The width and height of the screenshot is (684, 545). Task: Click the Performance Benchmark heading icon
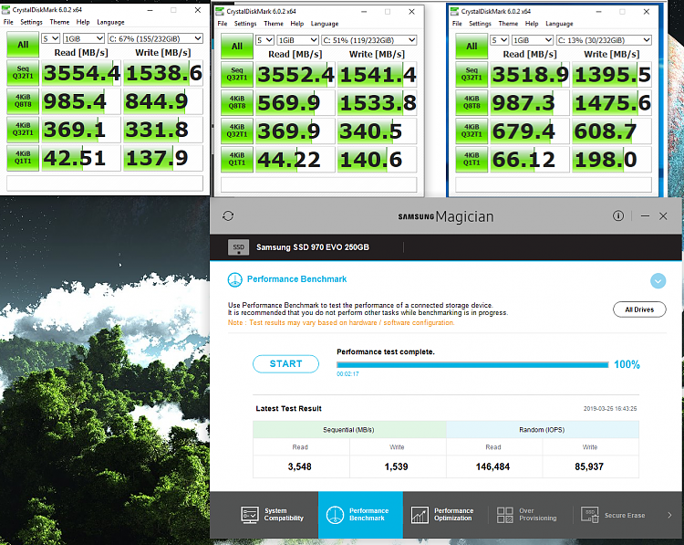234,279
